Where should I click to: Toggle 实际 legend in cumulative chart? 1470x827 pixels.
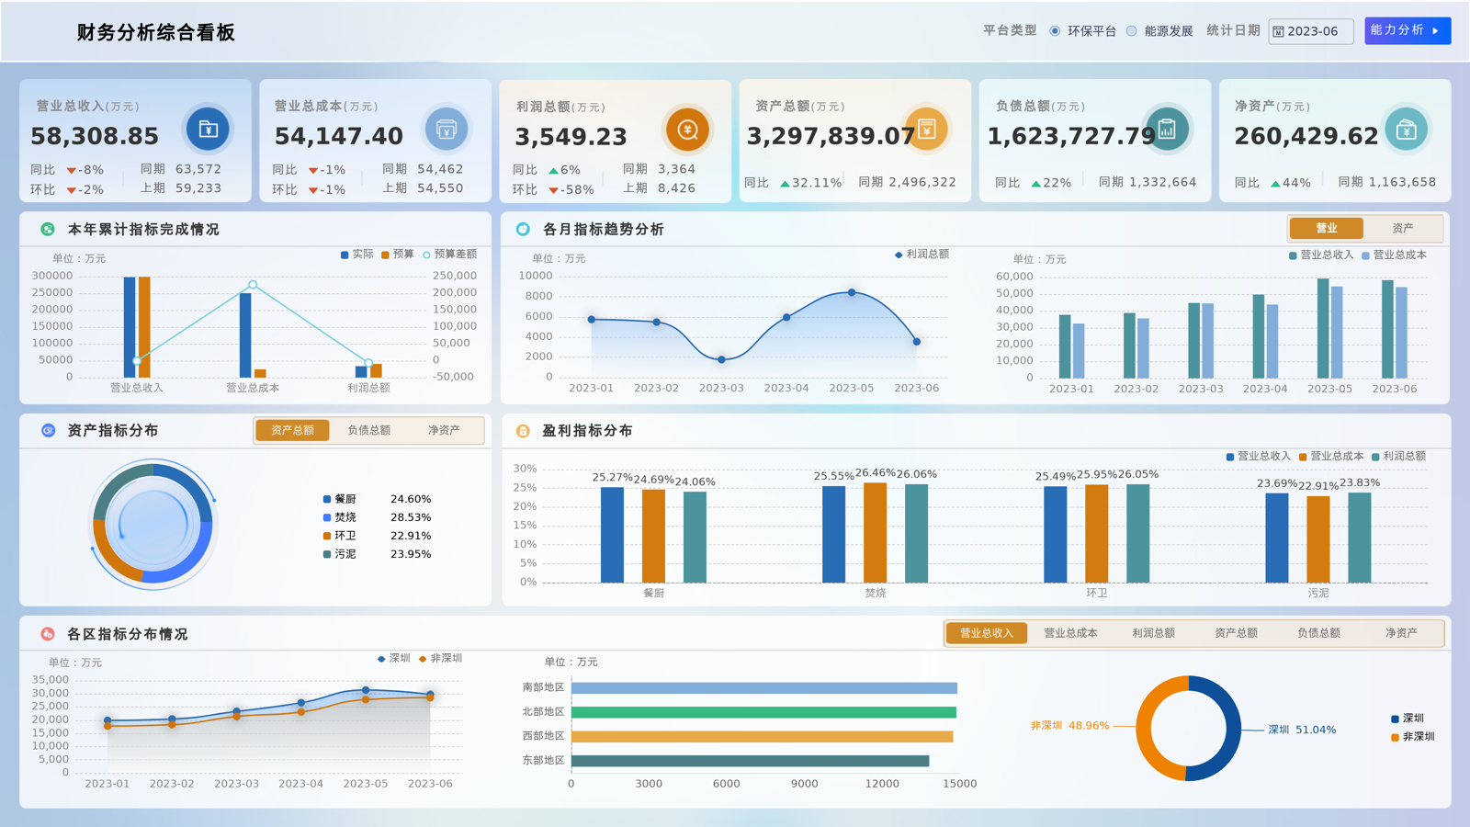(357, 255)
